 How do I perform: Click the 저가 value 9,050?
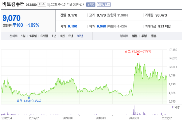click(x=101, y=26)
